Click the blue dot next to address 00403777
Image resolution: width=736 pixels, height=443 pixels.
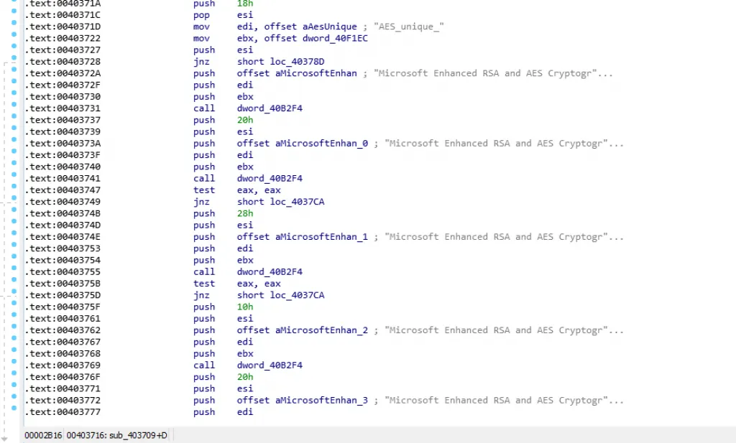pyautogui.click(x=14, y=412)
